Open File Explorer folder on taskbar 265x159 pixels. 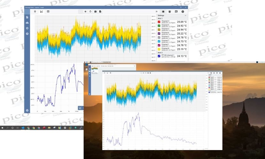tap(49, 128)
